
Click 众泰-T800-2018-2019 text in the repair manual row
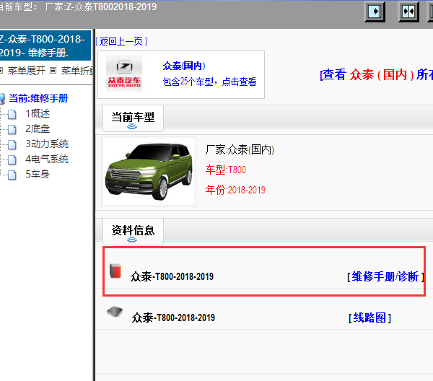[172, 276]
